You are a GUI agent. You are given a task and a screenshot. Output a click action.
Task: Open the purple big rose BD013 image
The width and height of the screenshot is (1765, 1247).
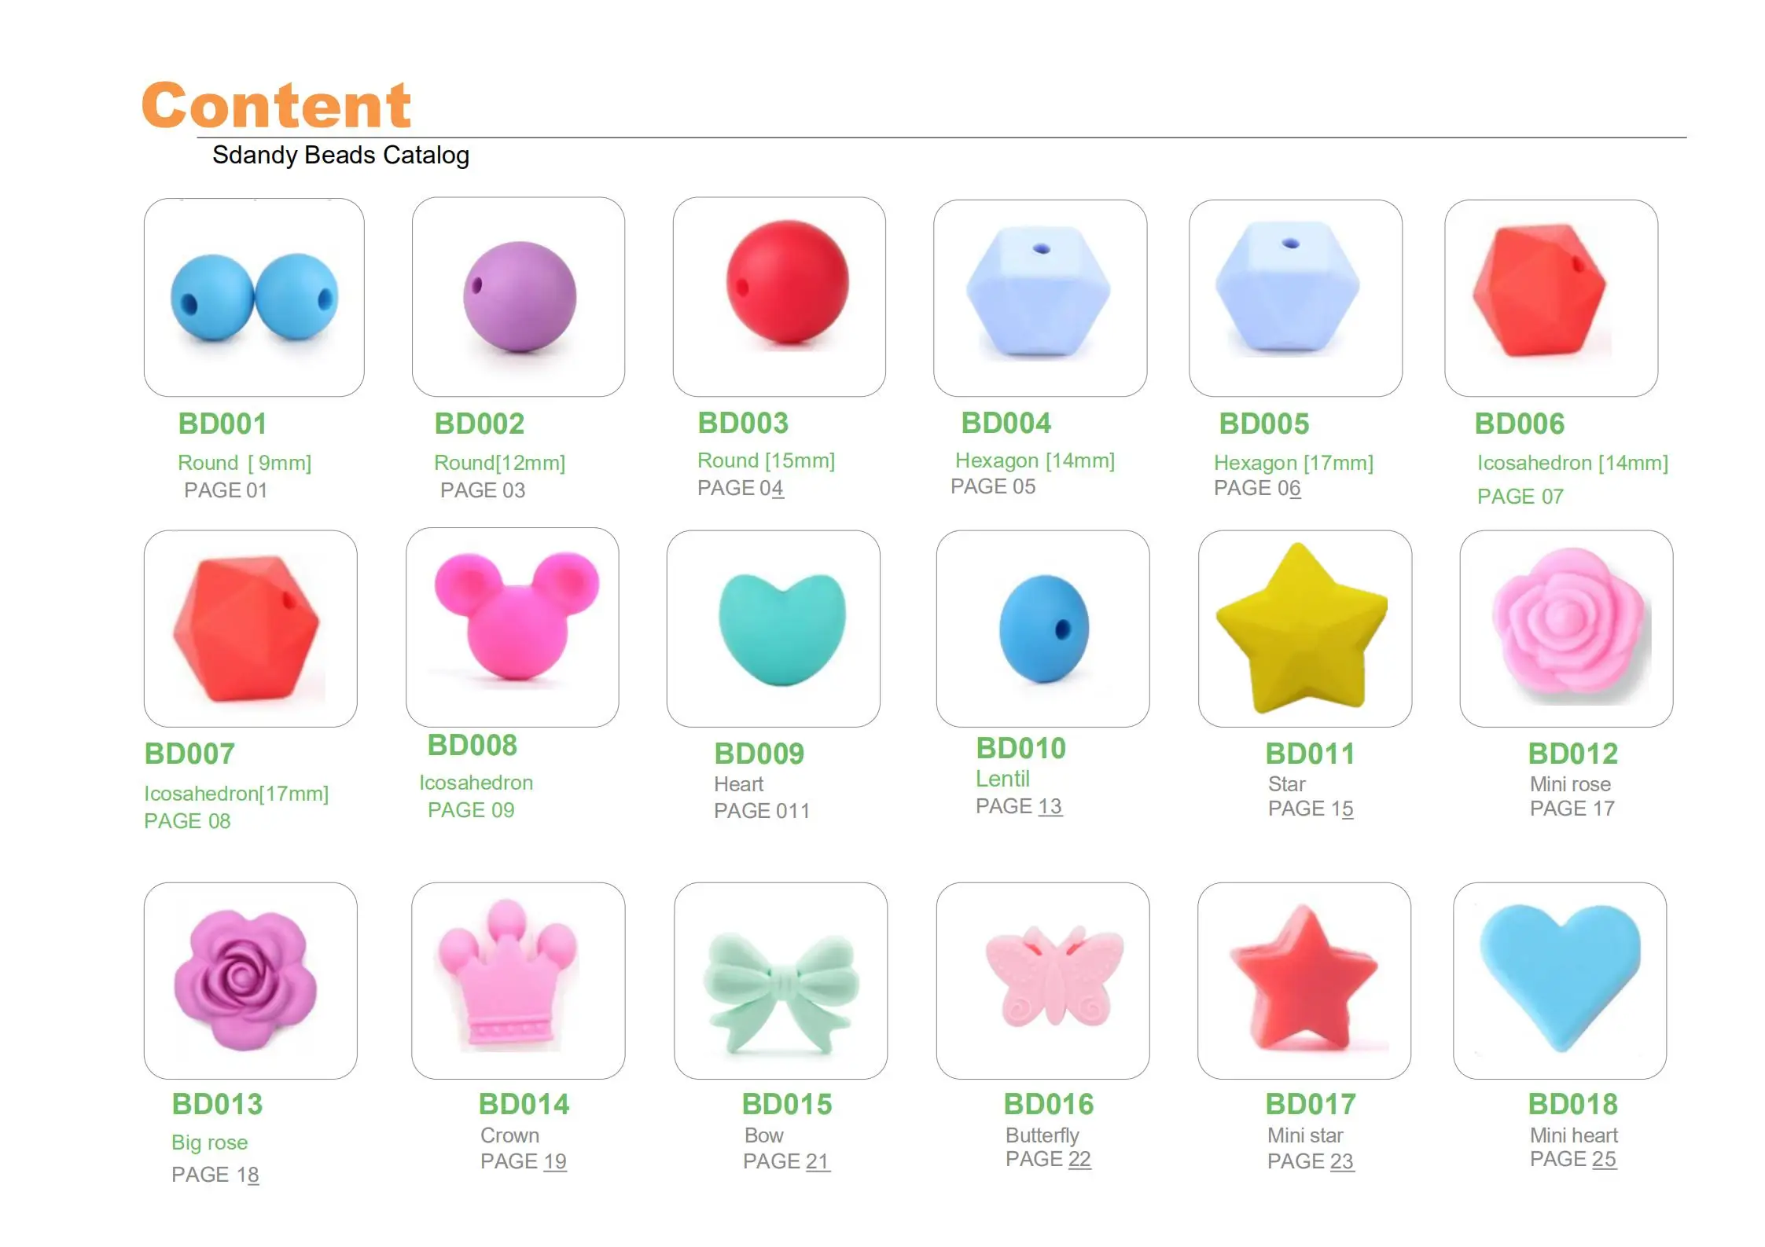pyautogui.click(x=251, y=981)
